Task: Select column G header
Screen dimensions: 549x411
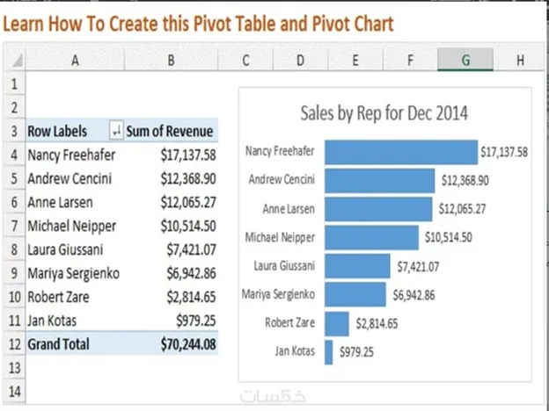Action: coord(465,60)
